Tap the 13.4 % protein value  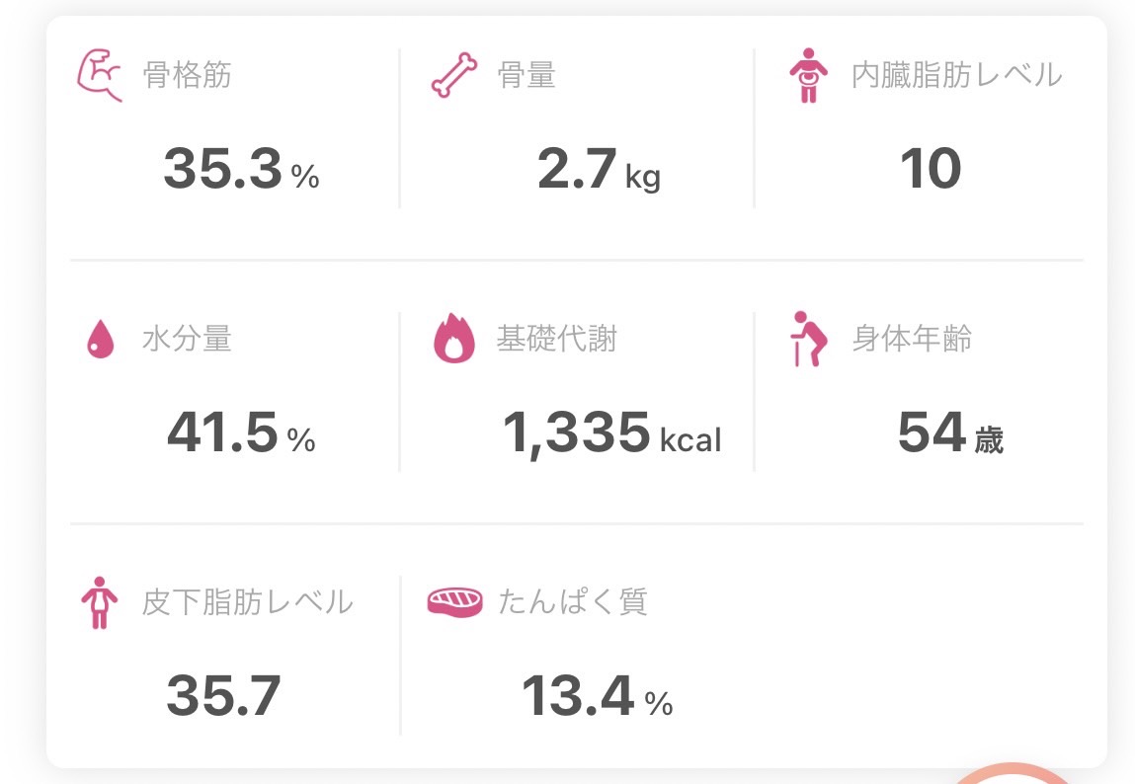(x=598, y=696)
